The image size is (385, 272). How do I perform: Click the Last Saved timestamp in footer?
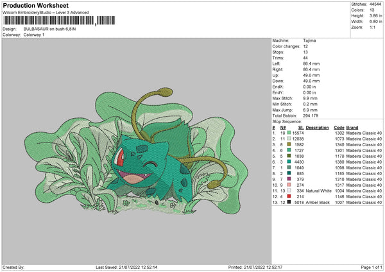pos(126,267)
